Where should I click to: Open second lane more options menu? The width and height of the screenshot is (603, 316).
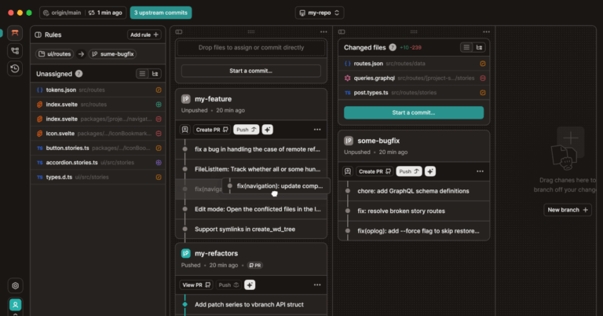[486, 32]
